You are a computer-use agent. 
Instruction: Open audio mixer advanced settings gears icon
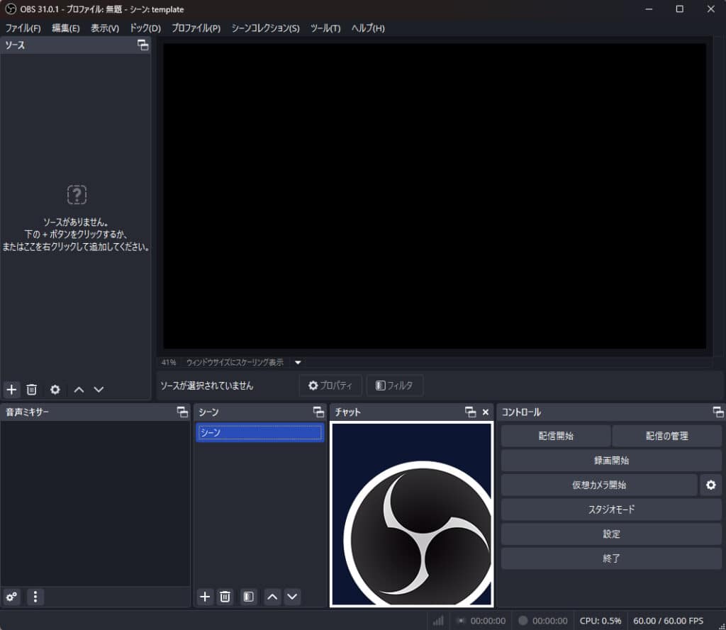click(11, 597)
